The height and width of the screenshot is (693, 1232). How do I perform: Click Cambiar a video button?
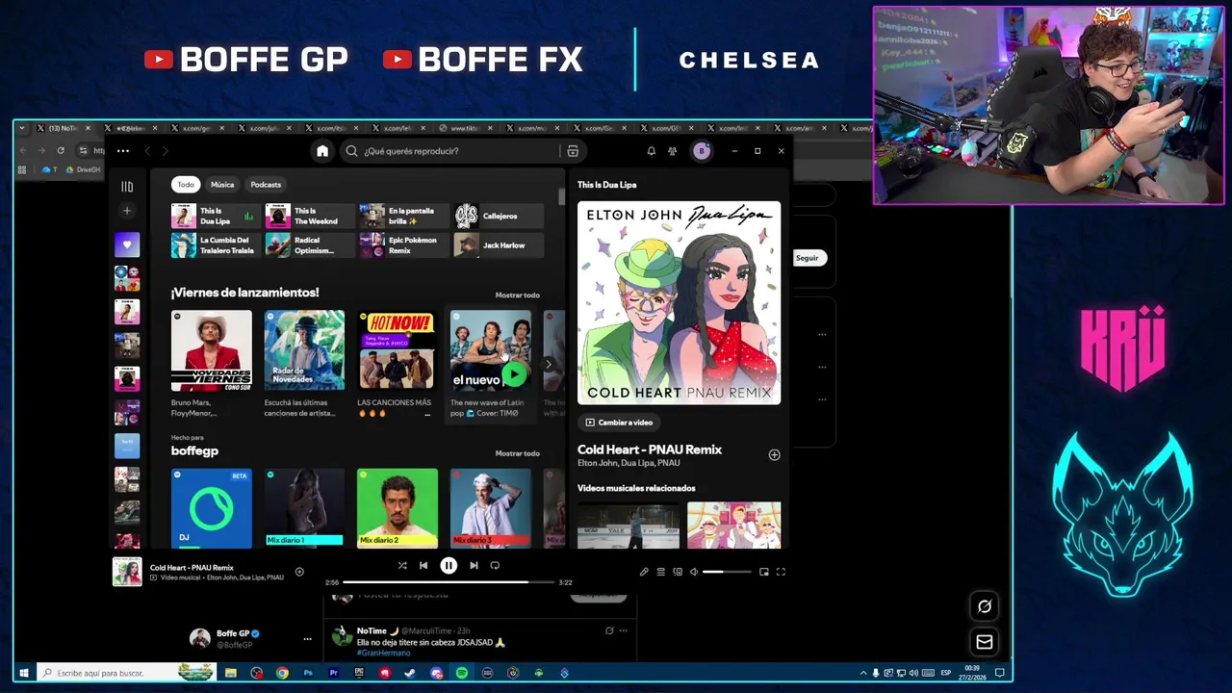619,423
